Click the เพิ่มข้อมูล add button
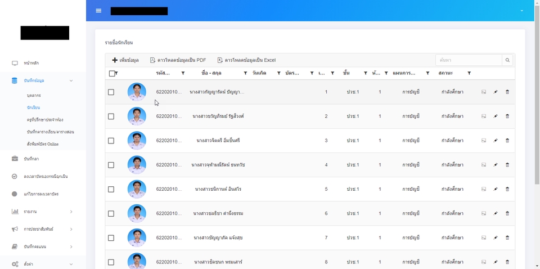The width and height of the screenshot is (540, 269). (125, 60)
